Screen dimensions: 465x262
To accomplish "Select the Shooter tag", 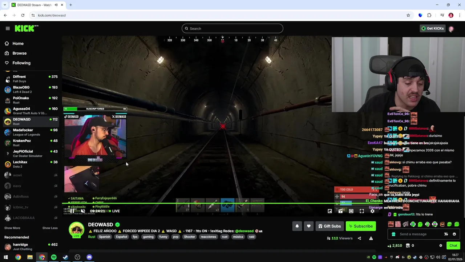I will (x=190, y=237).
